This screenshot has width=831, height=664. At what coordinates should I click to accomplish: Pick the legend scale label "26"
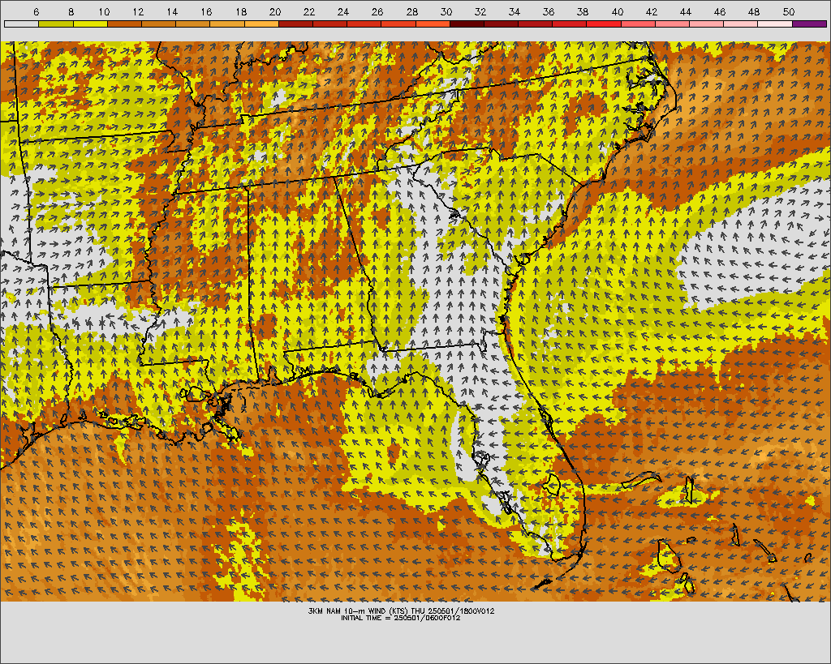pos(377,11)
